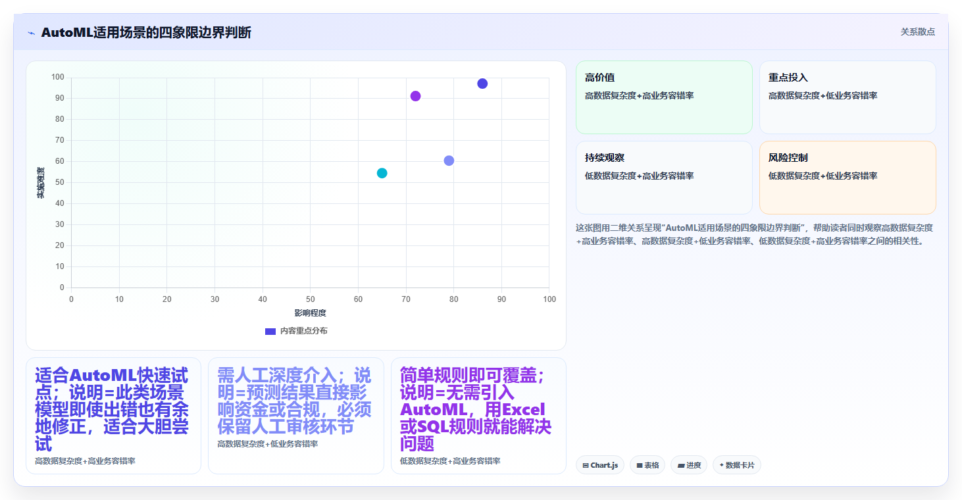Select the 重点投入 quadrant card

pyautogui.click(x=848, y=97)
